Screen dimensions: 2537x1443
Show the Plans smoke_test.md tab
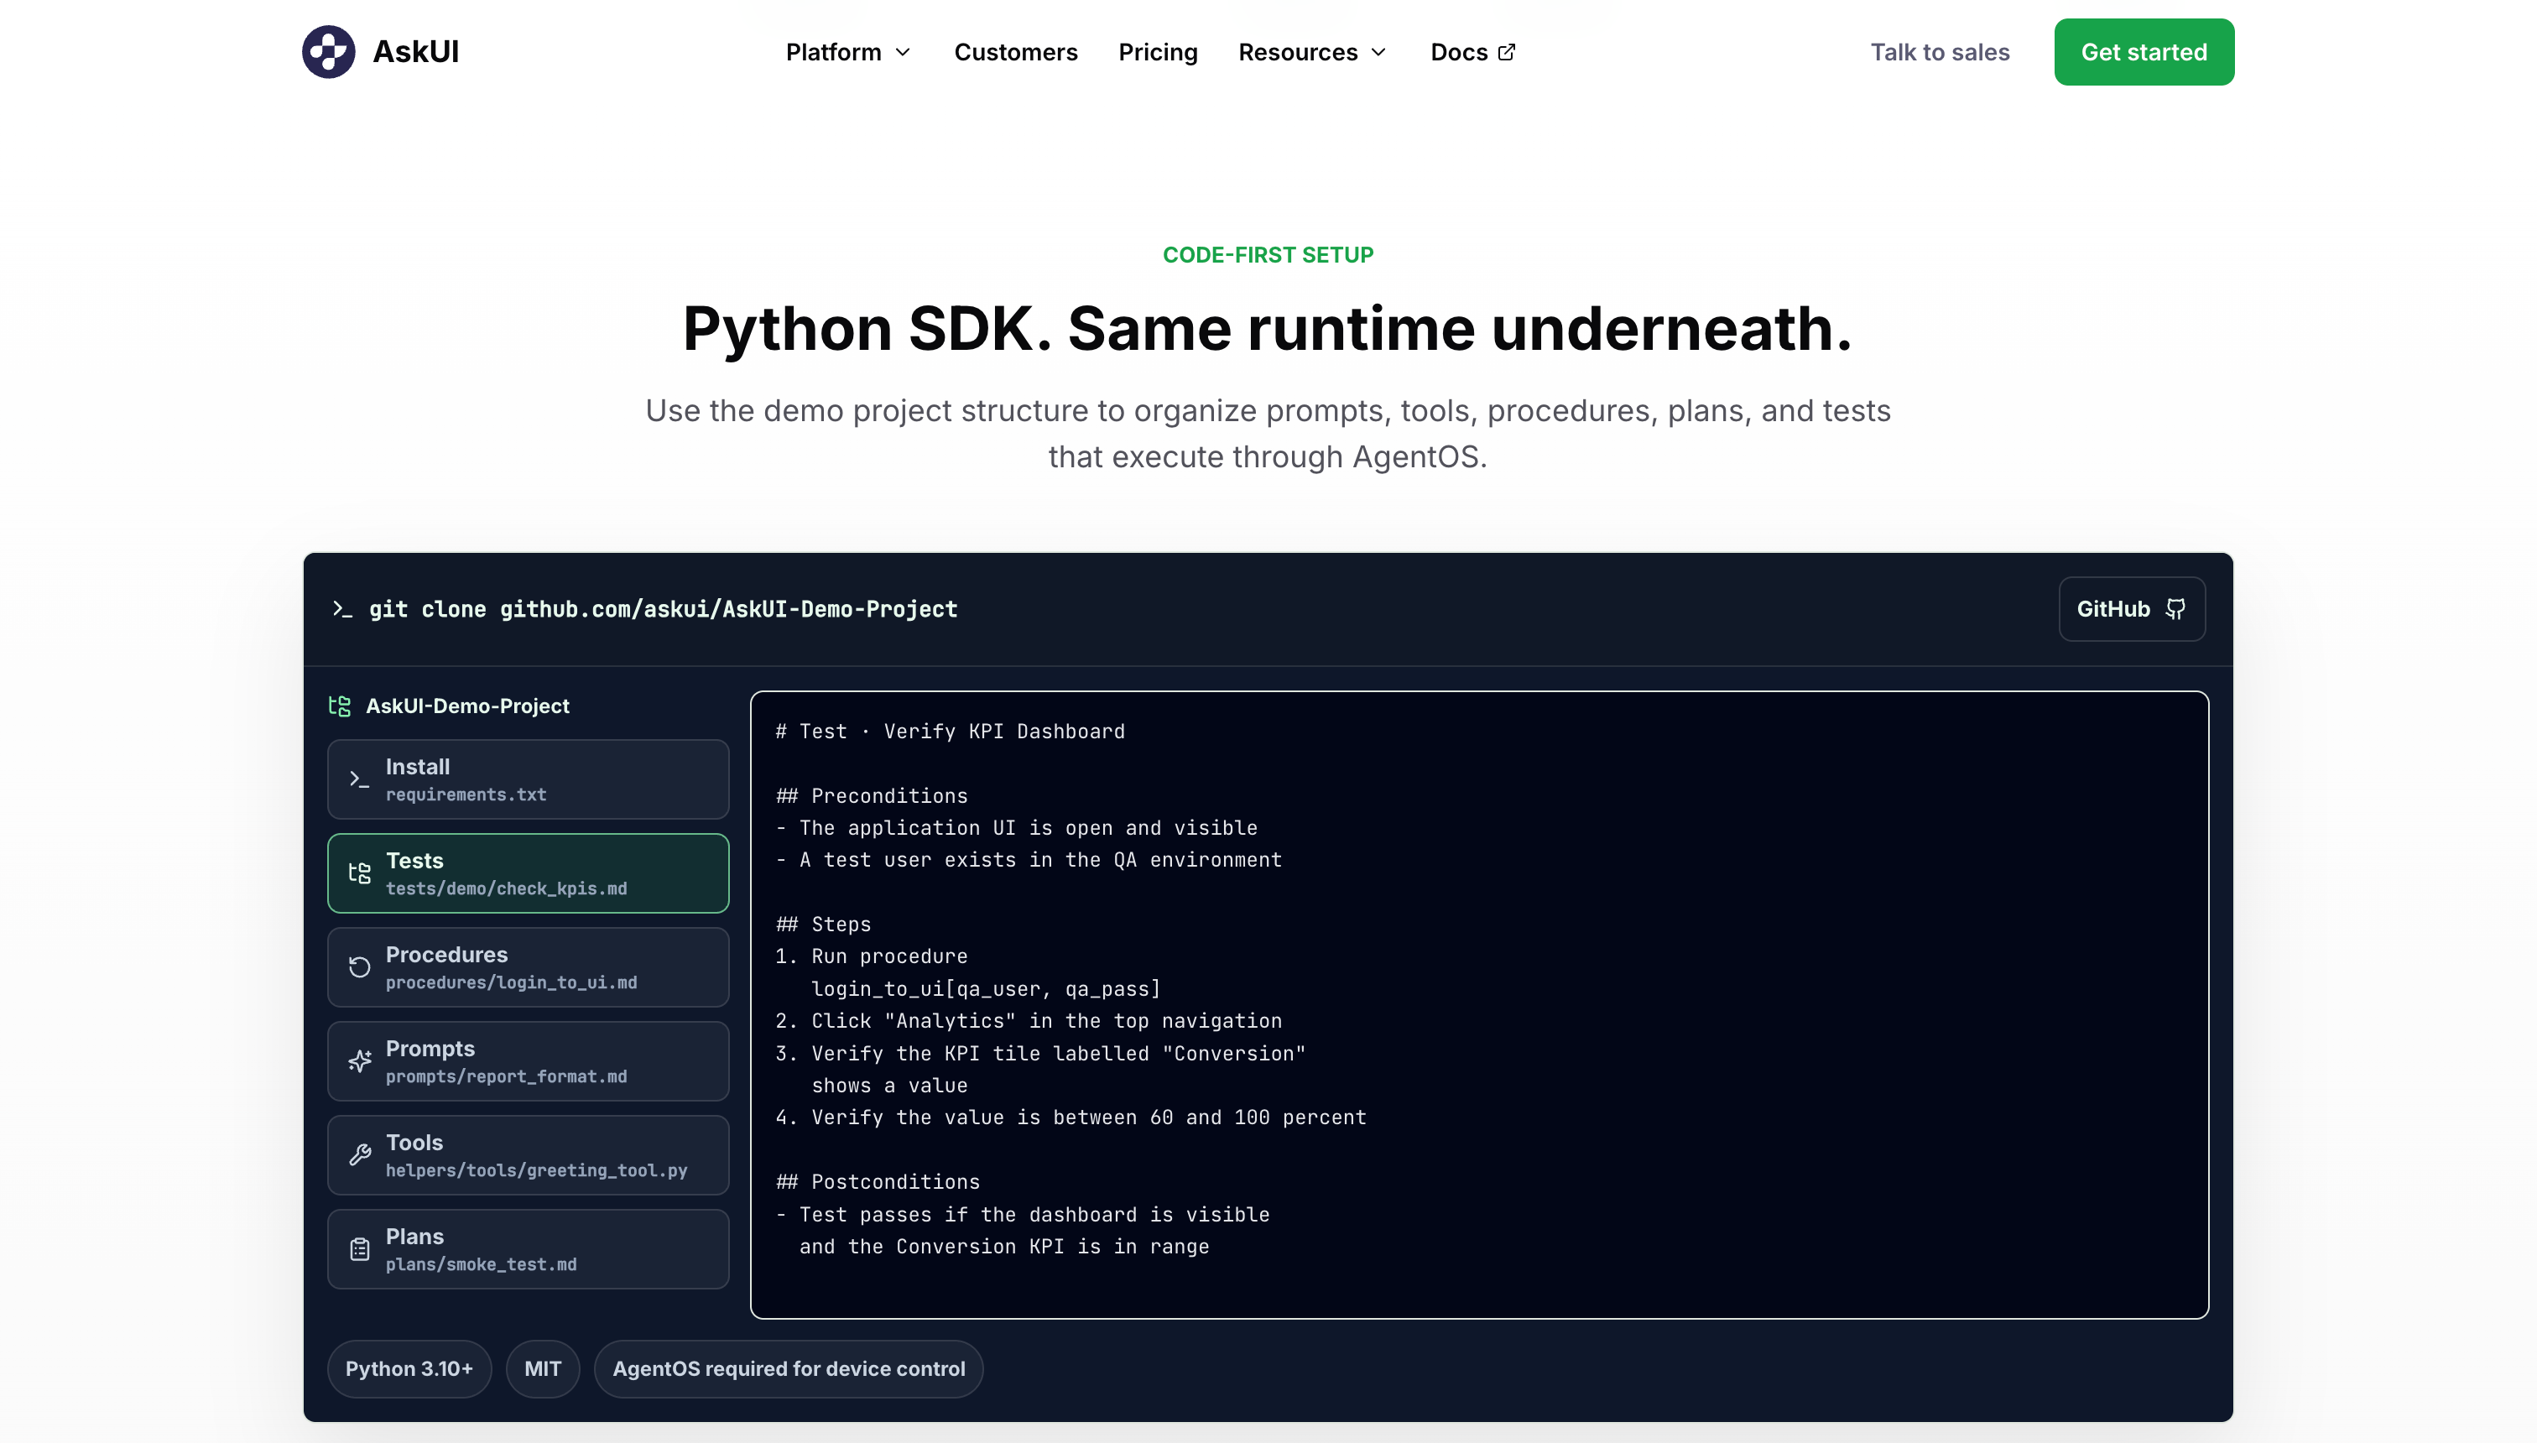point(529,1248)
